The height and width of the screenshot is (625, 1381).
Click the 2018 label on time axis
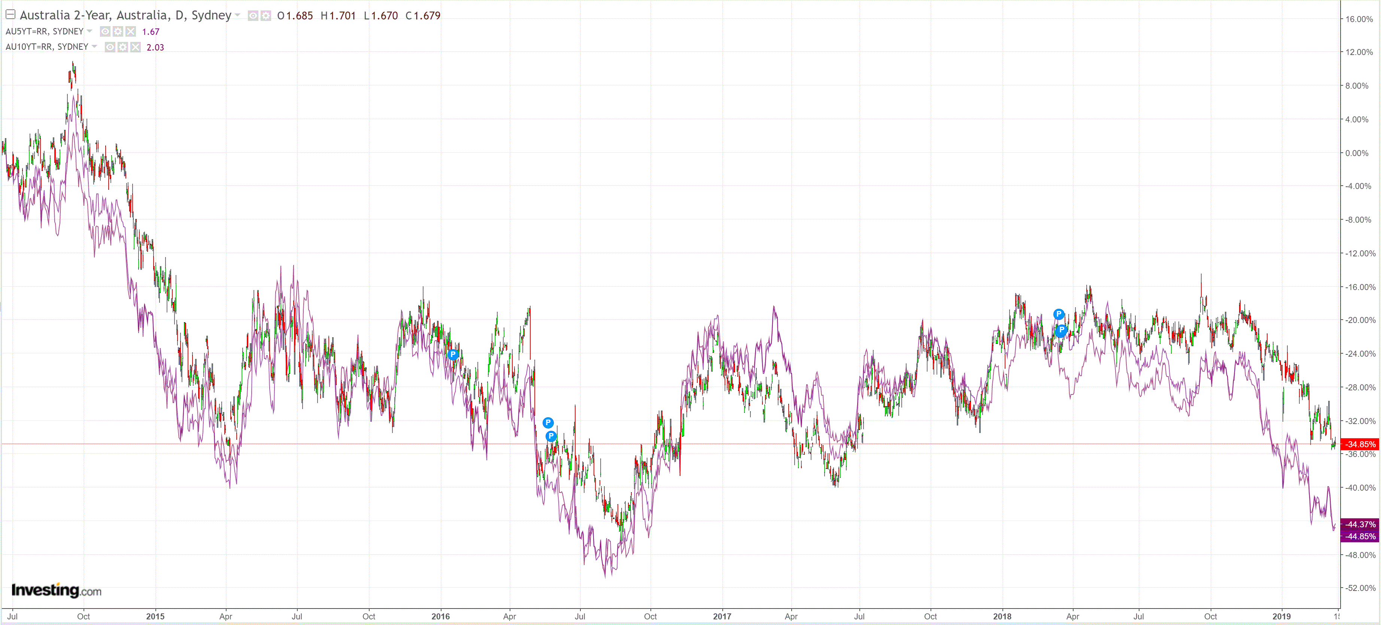(1002, 616)
